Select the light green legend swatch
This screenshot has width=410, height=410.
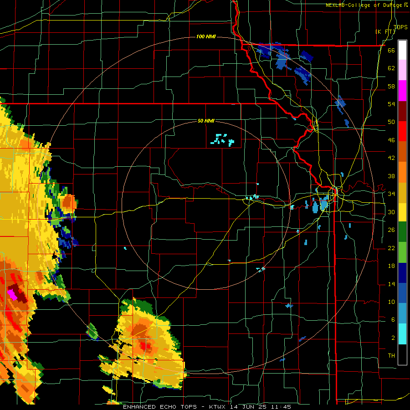pyautogui.click(x=402, y=252)
